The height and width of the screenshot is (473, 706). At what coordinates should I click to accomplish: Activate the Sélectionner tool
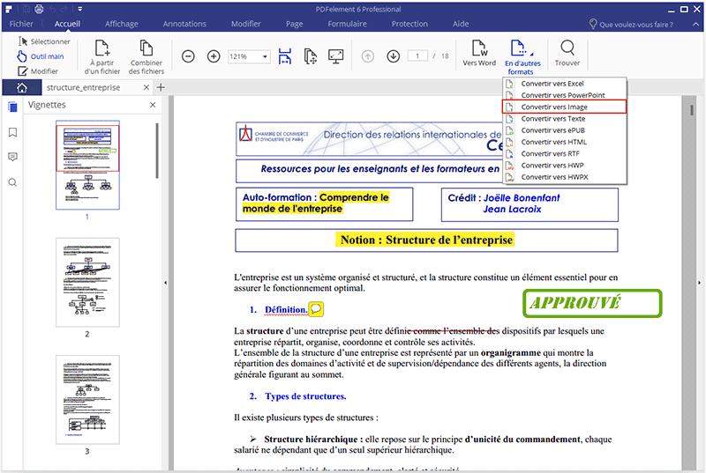tap(44, 41)
